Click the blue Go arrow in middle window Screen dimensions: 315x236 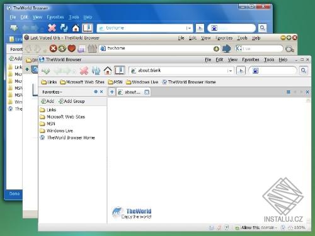(x=226, y=48)
